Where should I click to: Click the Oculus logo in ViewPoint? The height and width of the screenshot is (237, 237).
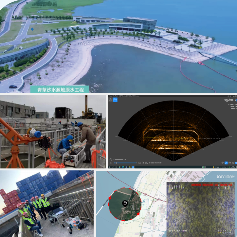[226, 99]
